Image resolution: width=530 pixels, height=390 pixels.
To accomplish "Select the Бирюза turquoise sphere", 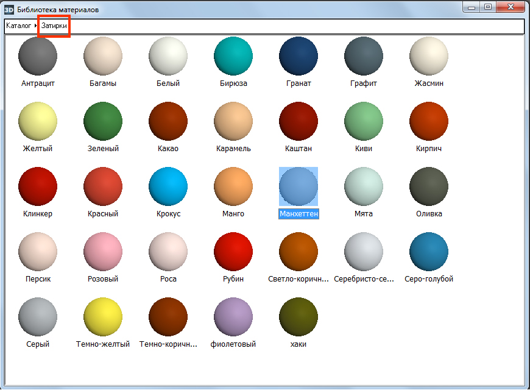I will (x=233, y=56).
